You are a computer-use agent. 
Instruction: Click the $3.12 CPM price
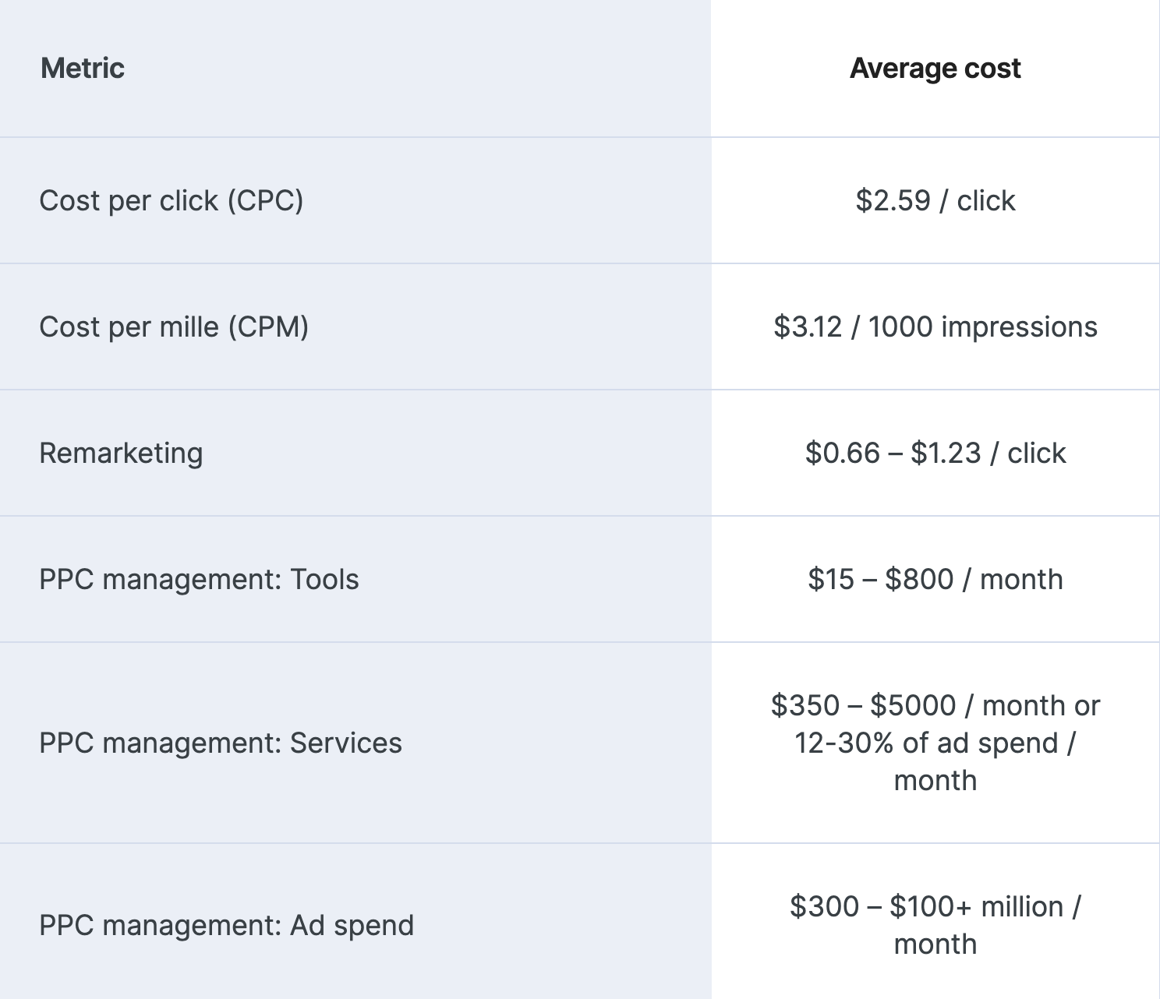[x=808, y=327]
